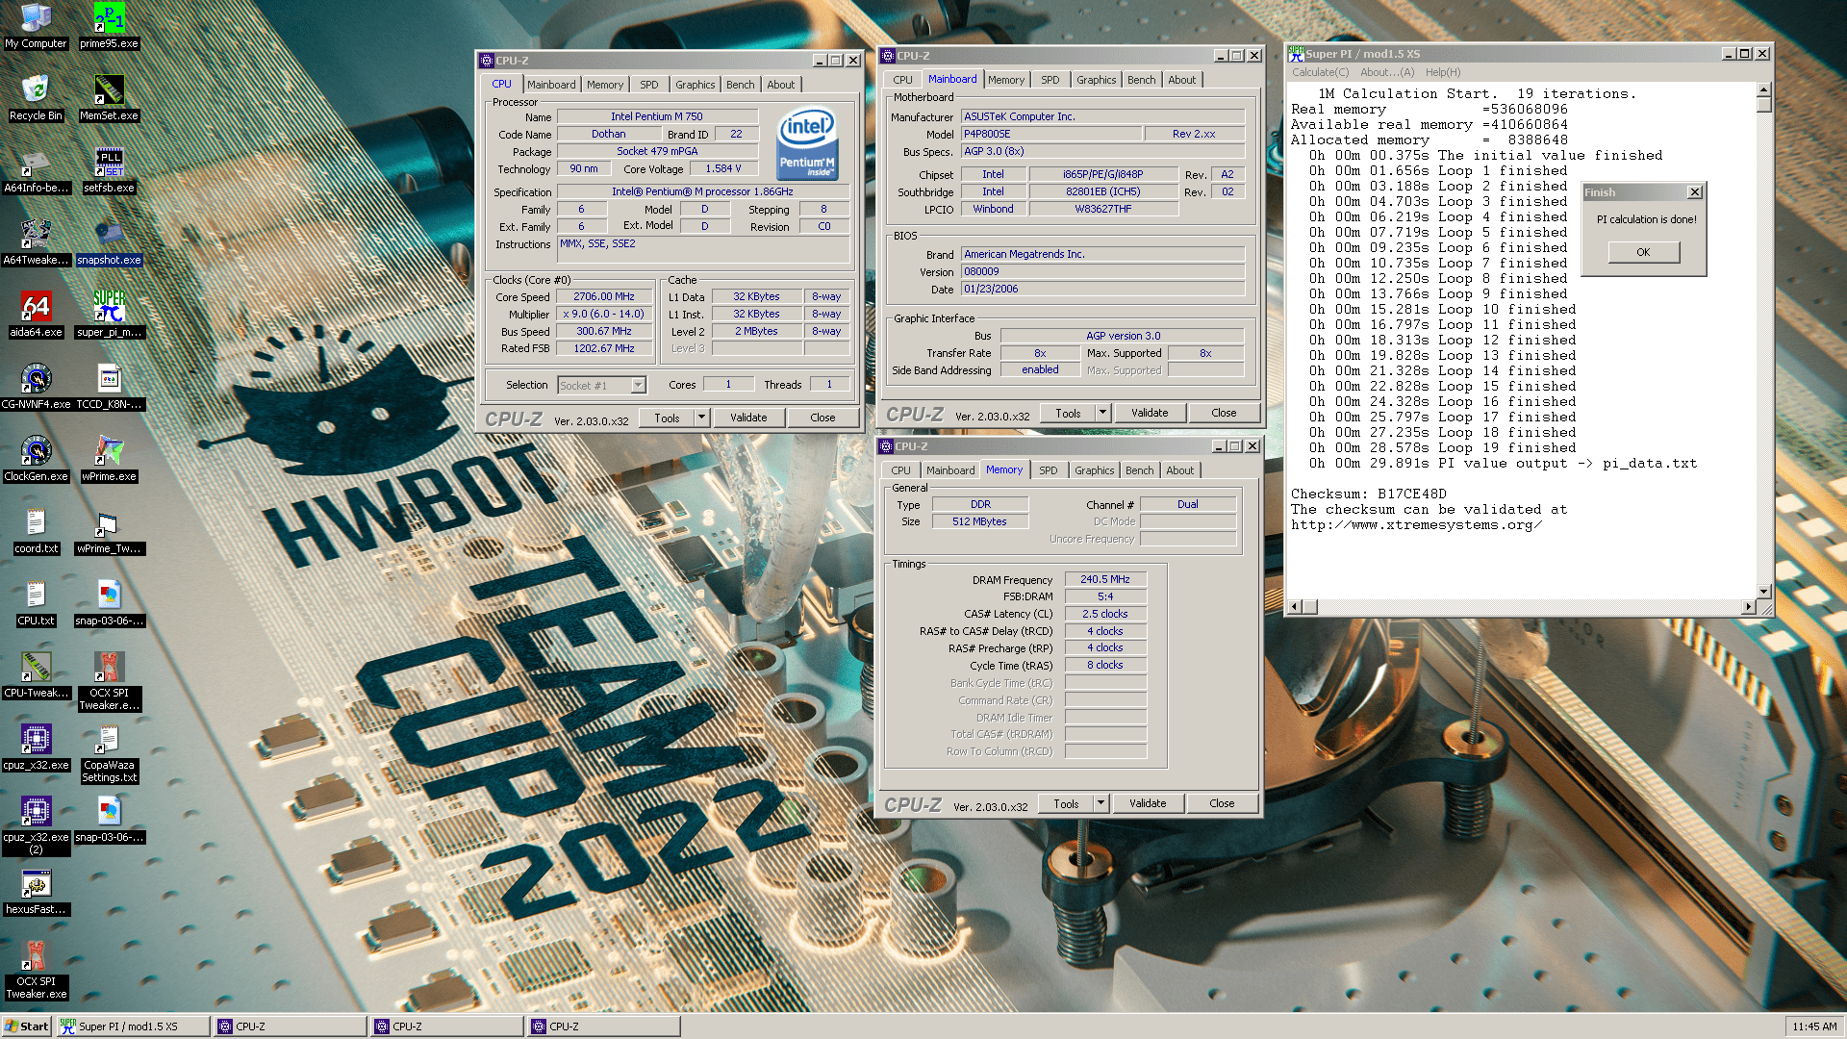This screenshot has height=1039, width=1847.
Task: Open the Socket #1 selection dropdown
Action: 638,386
